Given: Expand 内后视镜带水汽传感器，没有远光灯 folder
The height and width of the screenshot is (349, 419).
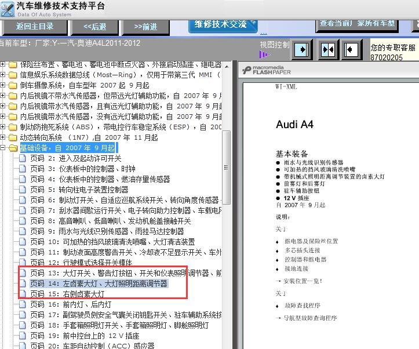Looking at the screenshot, I should click(2, 117).
